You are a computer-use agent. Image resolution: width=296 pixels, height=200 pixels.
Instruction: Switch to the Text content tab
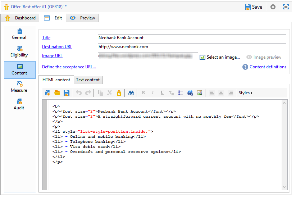pos(88,80)
